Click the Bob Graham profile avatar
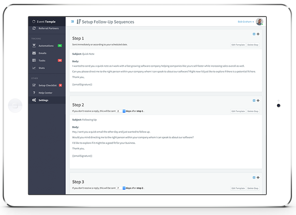 tap(259, 22)
